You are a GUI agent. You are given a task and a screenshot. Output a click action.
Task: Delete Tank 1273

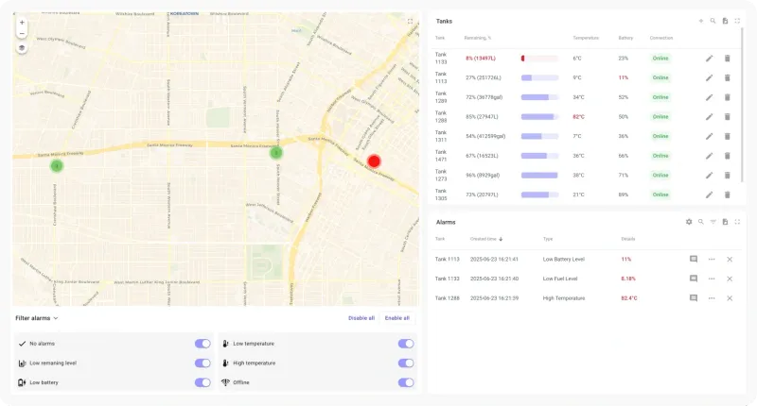click(x=727, y=176)
